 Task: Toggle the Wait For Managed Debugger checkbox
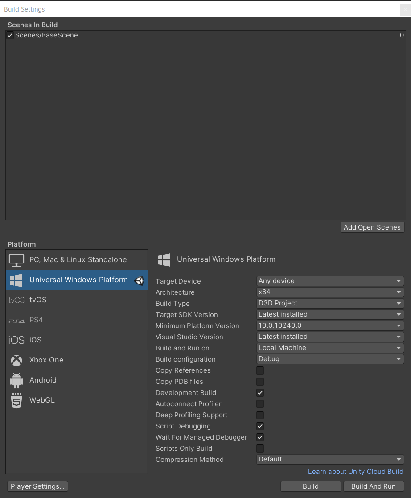click(260, 437)
